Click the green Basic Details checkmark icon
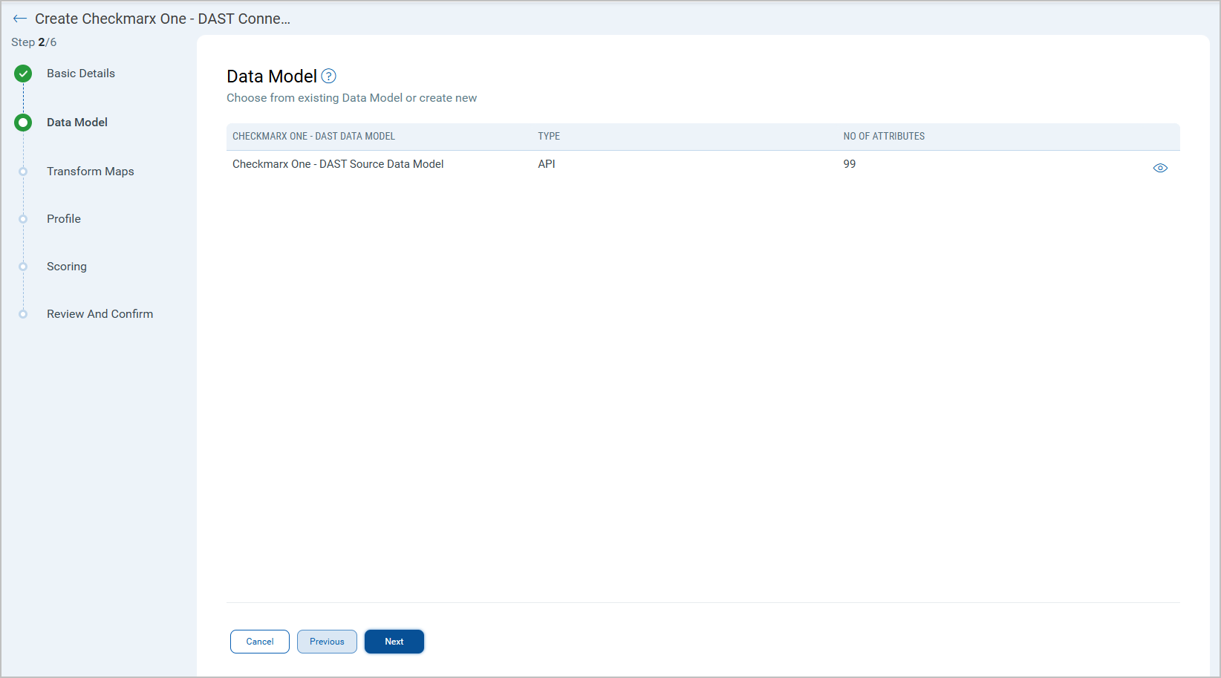This screenshot has width=1221, height=678. [23, 74]
